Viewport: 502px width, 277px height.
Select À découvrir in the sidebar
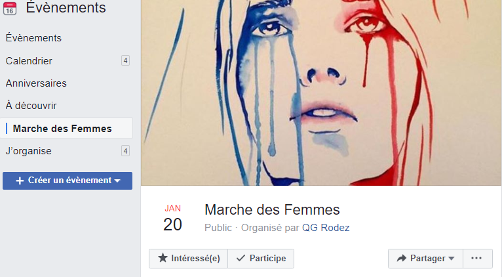31,106
